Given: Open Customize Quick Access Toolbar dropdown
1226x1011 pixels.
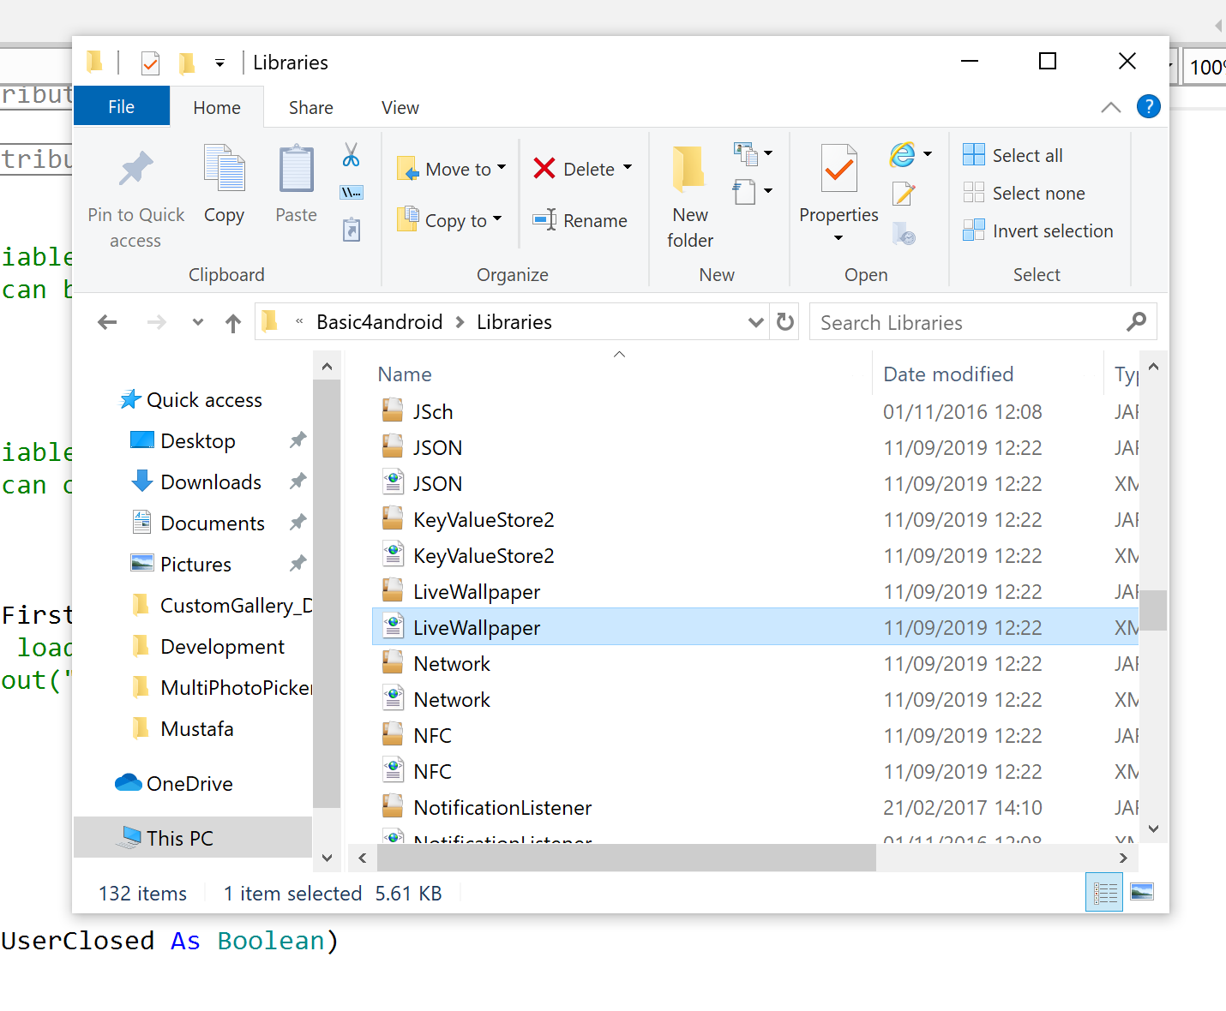Looking at the screenshot, I should (219, 63).
